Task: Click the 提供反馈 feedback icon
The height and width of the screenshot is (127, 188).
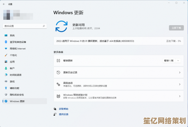Action: 55,114
